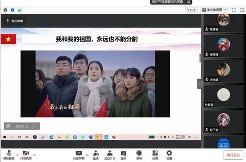Toggle the 锁定画面 pin button
Viewport: 246px width, 162px height.
pos(15,21)
